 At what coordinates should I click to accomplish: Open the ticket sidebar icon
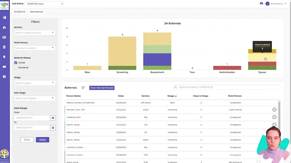[4, 67]
